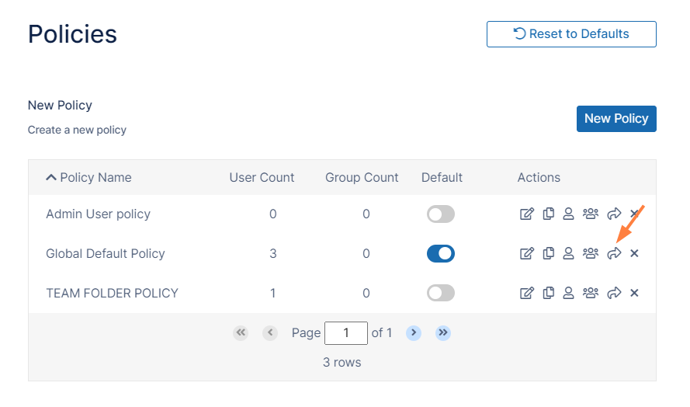Click the page number input field
Image resolution: width=690 pixels, height=407 pixels.
345,333
